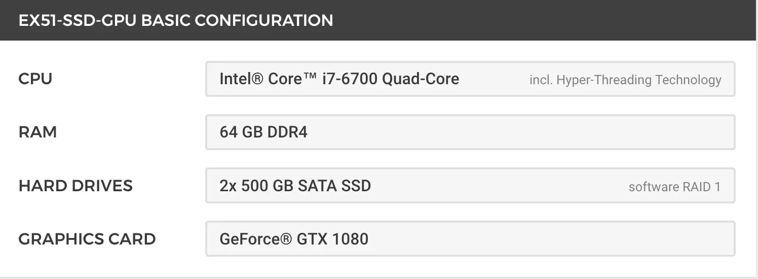The height and width of the screenshot is (279, 758).
Task: Click the word CONFIGURATION in the header bar
Action: [x=264, y=20]
